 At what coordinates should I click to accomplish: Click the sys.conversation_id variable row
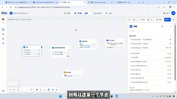[x=151, y=66]
